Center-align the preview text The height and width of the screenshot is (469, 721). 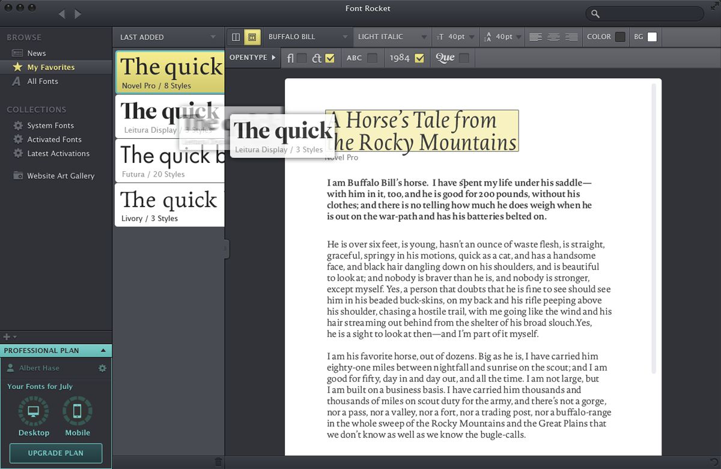coord(553,37)
